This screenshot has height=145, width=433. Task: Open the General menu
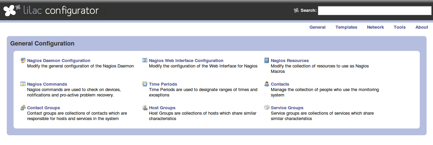click(317, 27)
